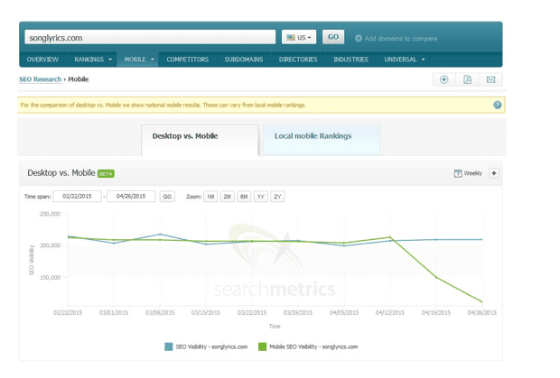This screenshot has width=560, height=378.
Task: Click the Weekly calendar icon
Action: click(x=458, y=173)
